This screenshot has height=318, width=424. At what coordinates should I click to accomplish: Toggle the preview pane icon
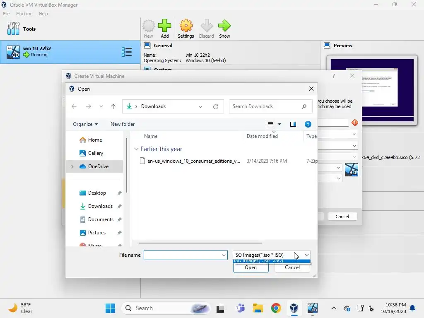click(293, 124)
